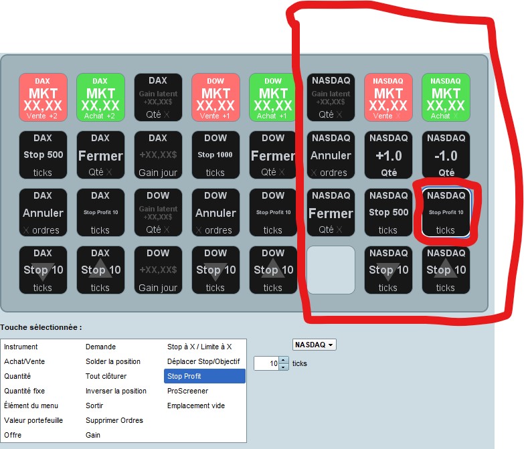The width and height of the screenshot is (524, 449).
Task: Select the DOW Gain jour key
Action: [x=158, y=270]
